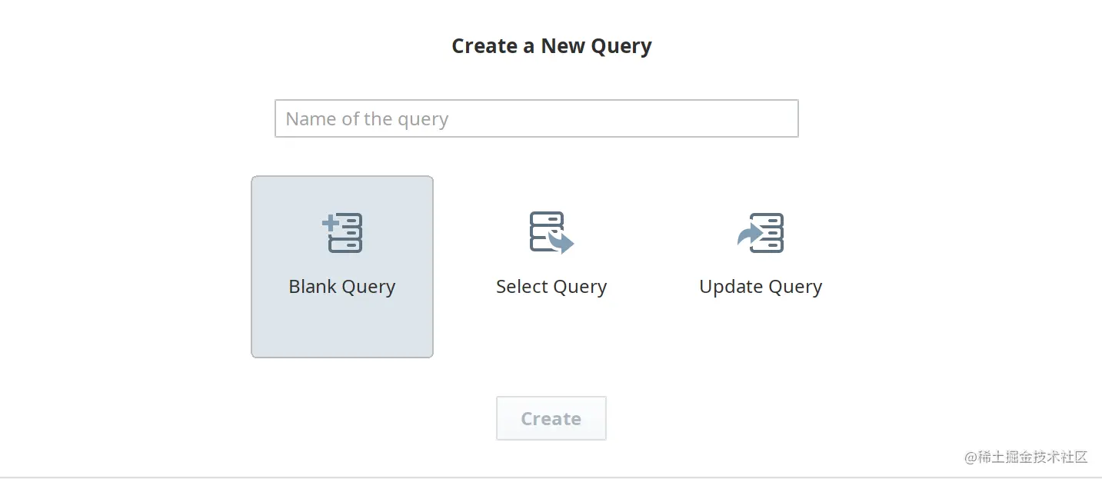
Task: Choose the Select Query option label
Action: [x=551, y=287]
